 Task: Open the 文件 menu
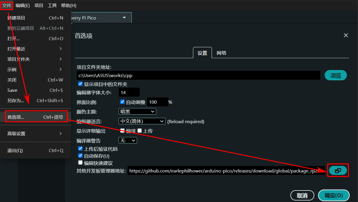coord(7,5)
